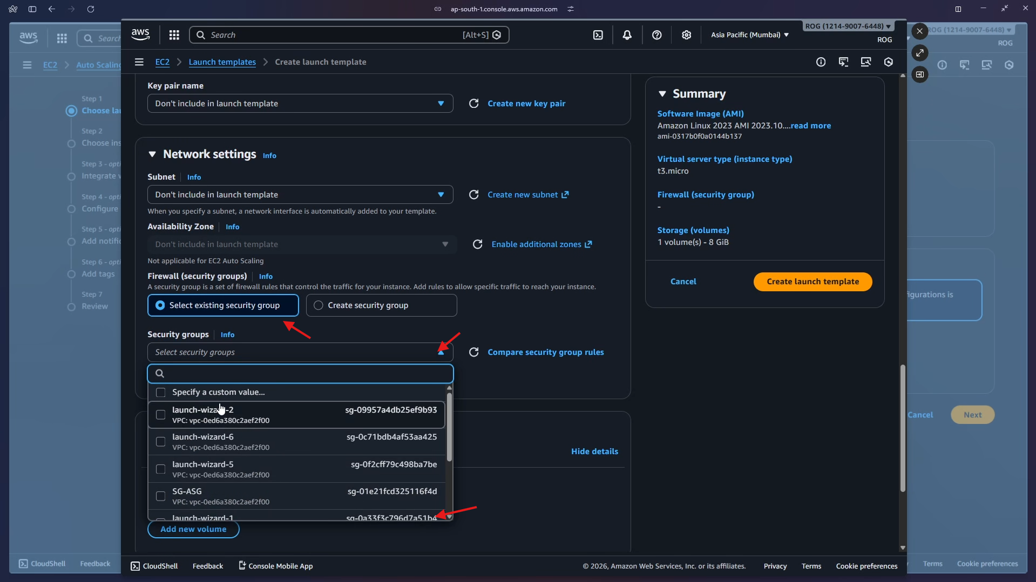The width and height of the screenshot is (1036, 582).
Task: Select the Create security group radio button
Action: tap(319, 305)
